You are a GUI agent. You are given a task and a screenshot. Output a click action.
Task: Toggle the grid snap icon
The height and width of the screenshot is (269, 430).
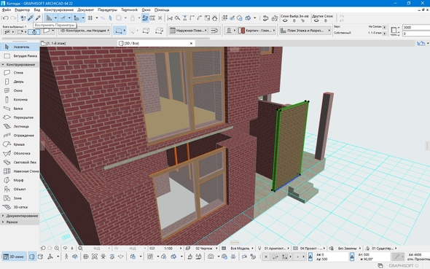90,18
